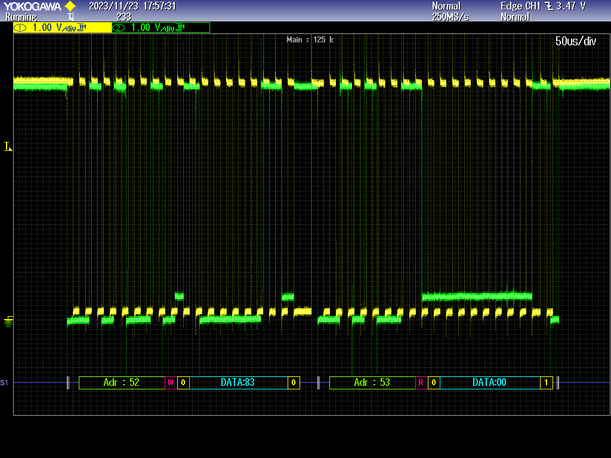The width and height of the screenshot is (611, 458).
Task: Select the yellow trigger symbol beside Running
Action: click(x=70, y=16)
